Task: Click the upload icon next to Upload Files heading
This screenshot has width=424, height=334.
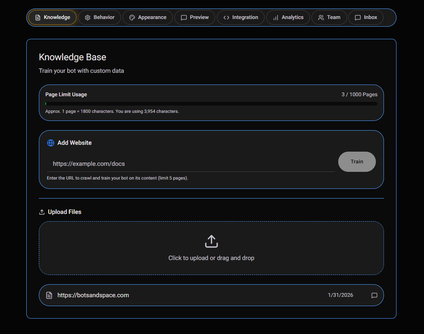Action: (41, 211)
